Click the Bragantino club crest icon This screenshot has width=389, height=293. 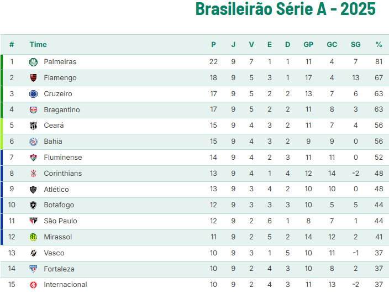pos(33,110)
